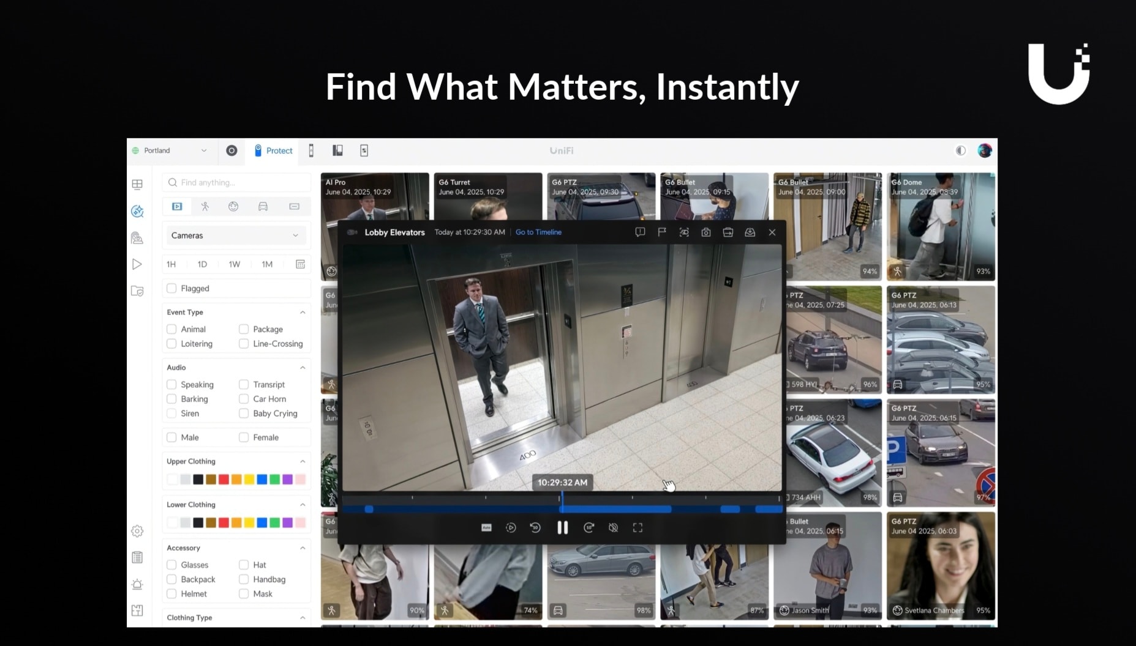Filter detections by vehicle icon
The width and height of the screenshot is (1136, 646).
tap(263, 207)
